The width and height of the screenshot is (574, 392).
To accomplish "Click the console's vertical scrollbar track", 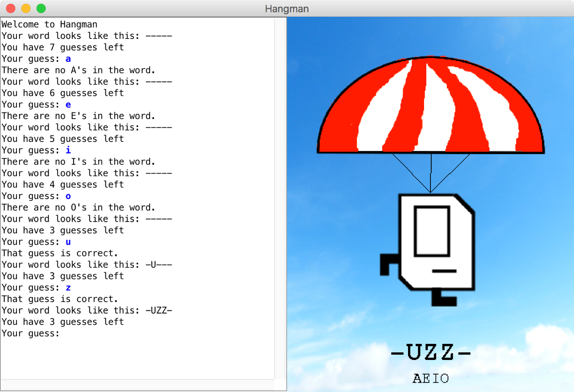I will [280, 198].
